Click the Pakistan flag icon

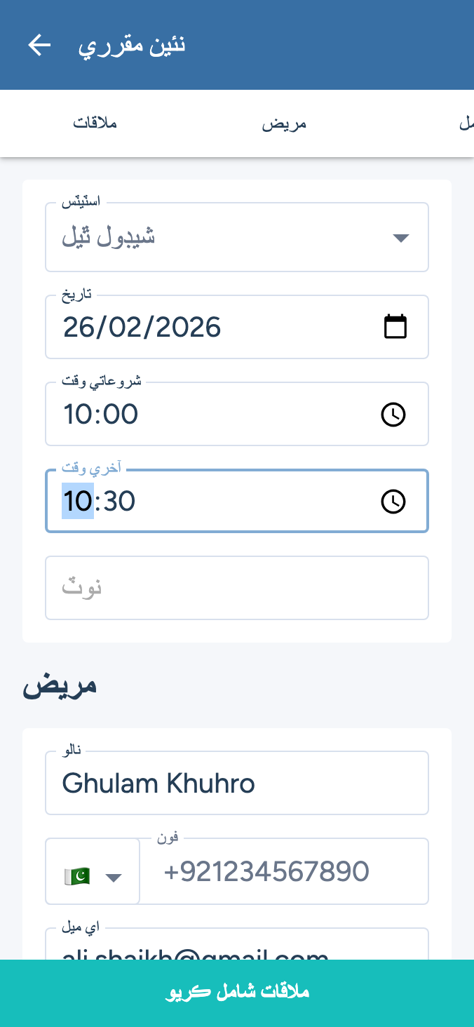tap(76, 876)
